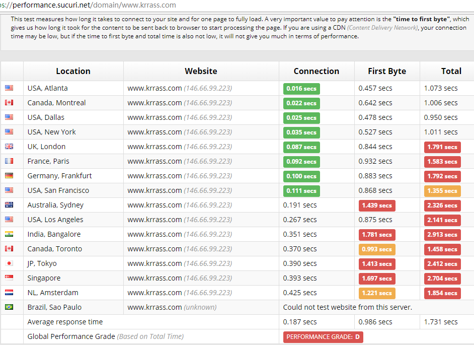Click the 0.022 secs connection badge for Montreal
This screenshot has width=474, height=345.
[301, 103]
